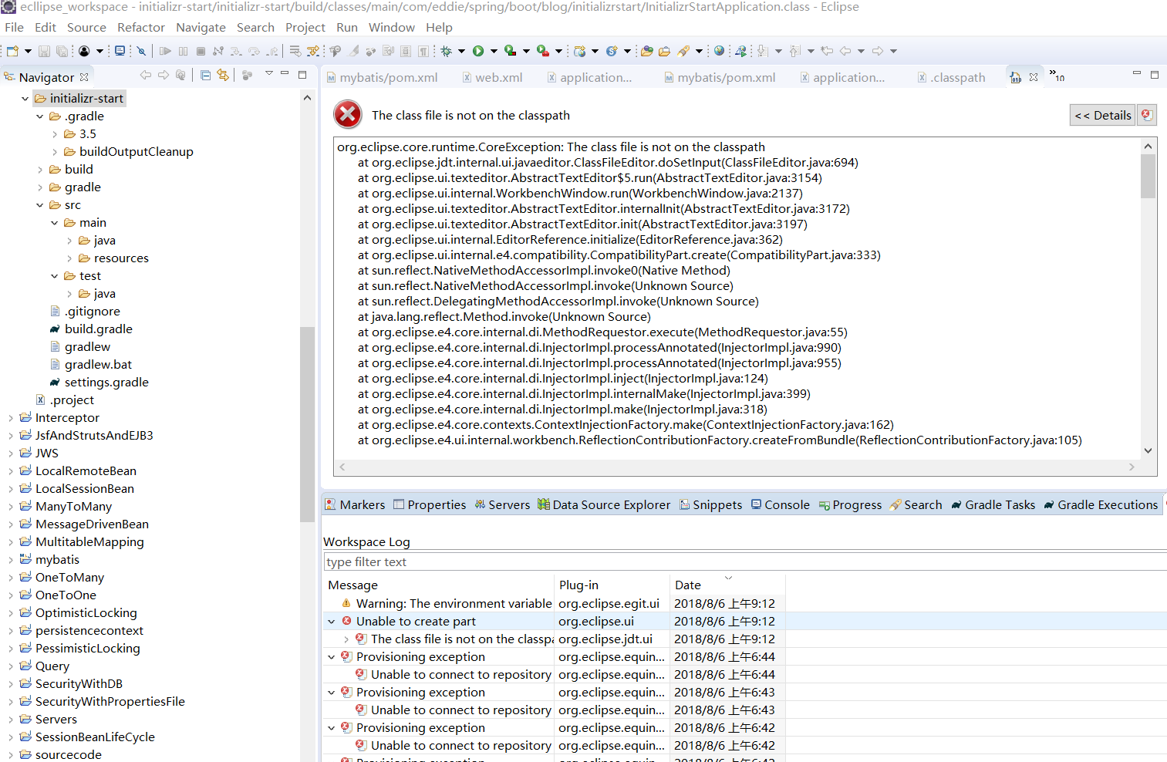Select settings.gradle file in Navigator
The height and width of the screenshot is (762, 1167).
pyautogui.click(x=99, y=383)
